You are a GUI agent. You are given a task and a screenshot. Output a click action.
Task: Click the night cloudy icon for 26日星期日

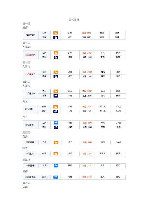click(56, 77)
